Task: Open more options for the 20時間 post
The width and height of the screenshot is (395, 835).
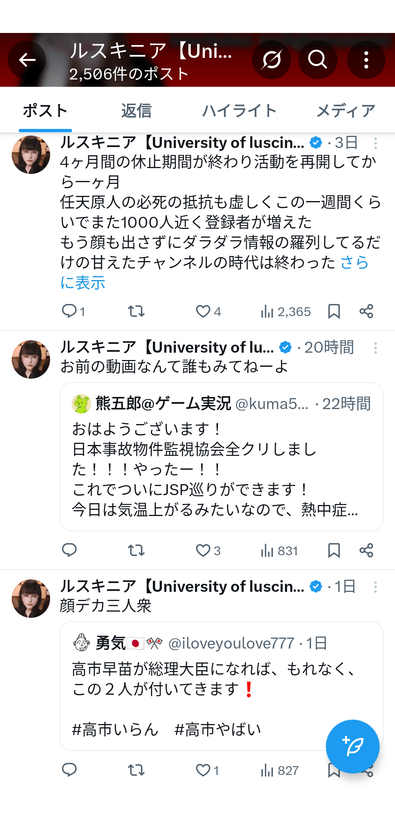Action: (375, 348)
